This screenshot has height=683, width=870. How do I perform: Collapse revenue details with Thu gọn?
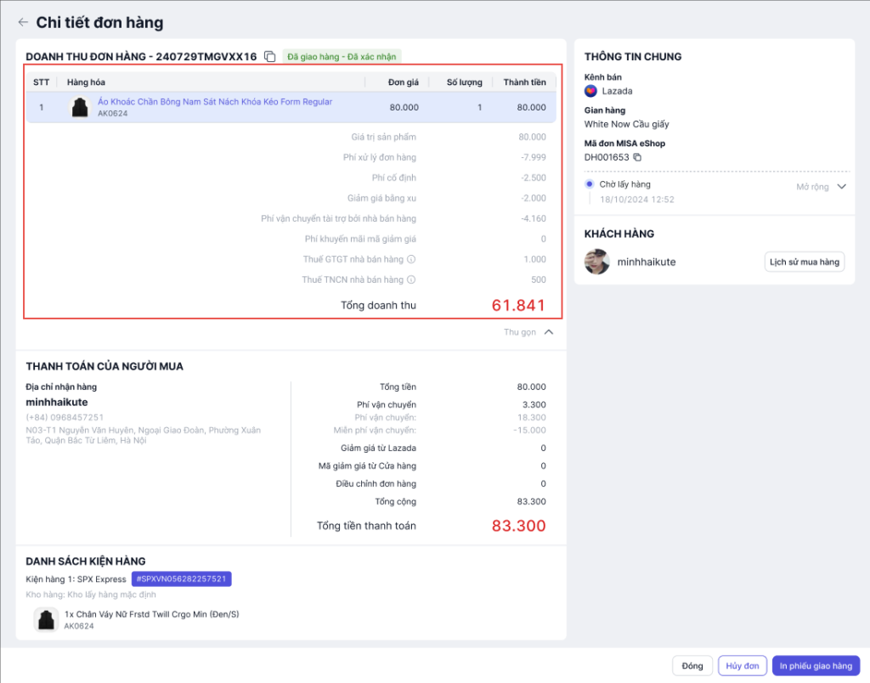pyautogui.click(x=528, y=332)
